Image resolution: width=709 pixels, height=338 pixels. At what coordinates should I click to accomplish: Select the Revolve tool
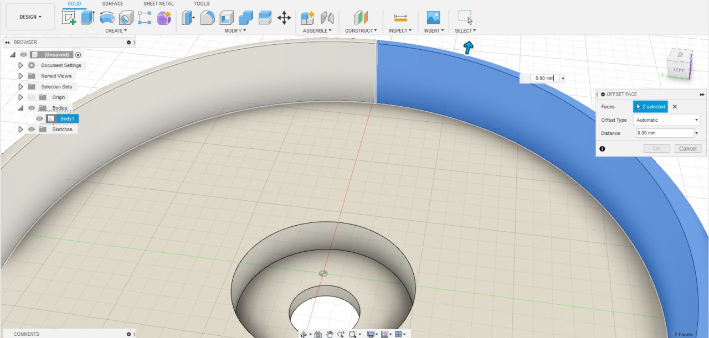click(x=107, y=18)
